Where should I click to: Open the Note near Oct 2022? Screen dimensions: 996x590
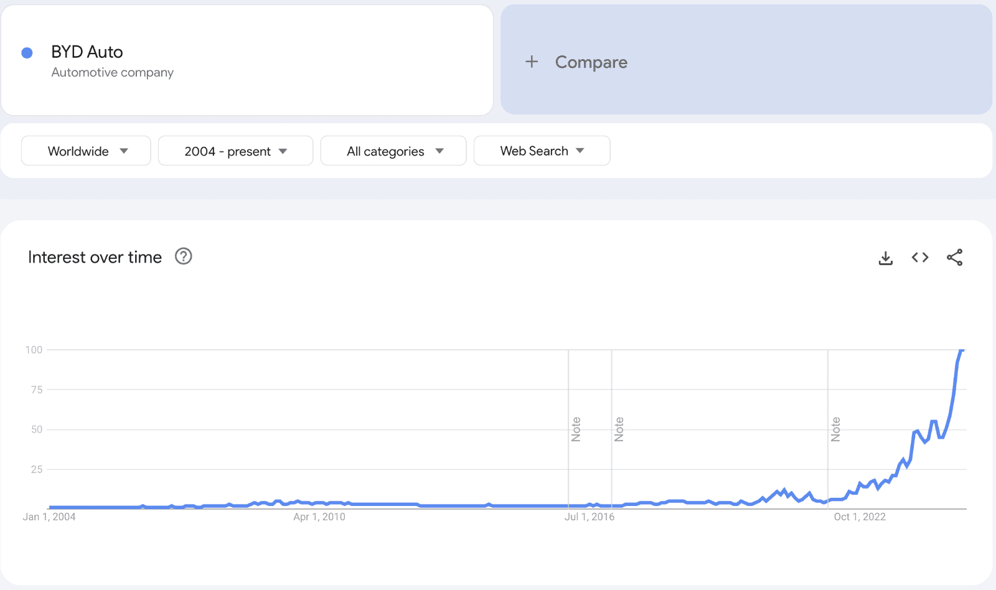[835, 429]
